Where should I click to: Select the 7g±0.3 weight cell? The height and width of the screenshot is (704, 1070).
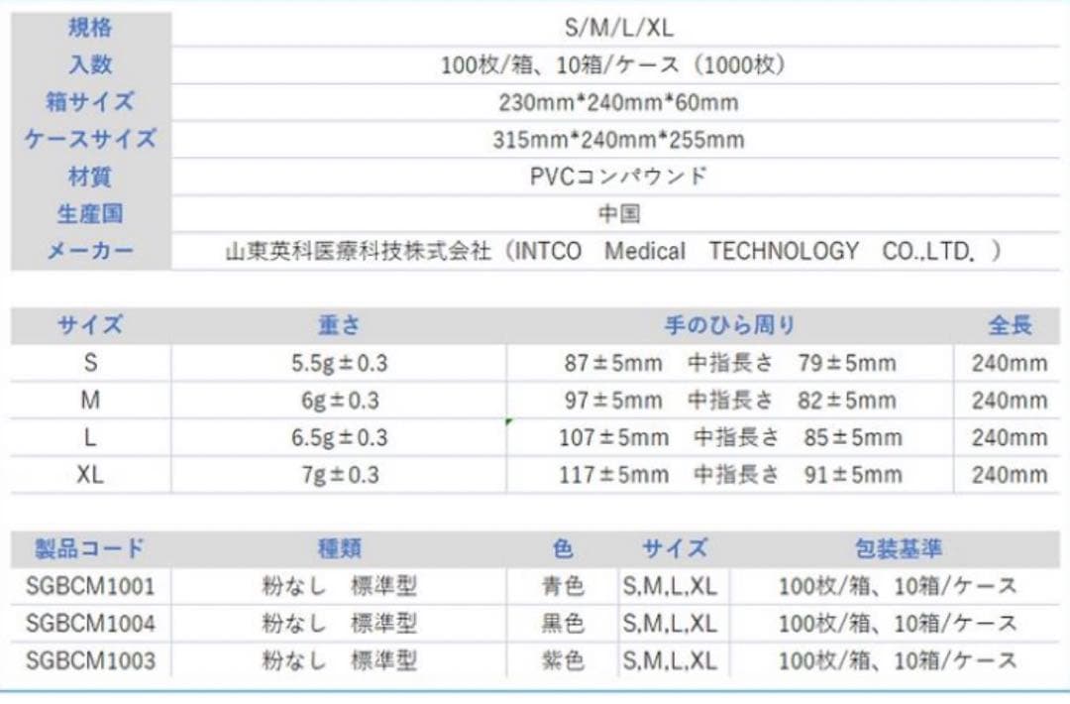click(339, 474)
